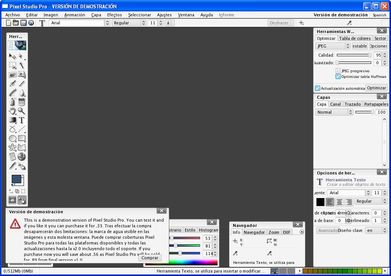The image size is (391, 276).
Task: Select the Hand pan tool
Action: [12, 111]
